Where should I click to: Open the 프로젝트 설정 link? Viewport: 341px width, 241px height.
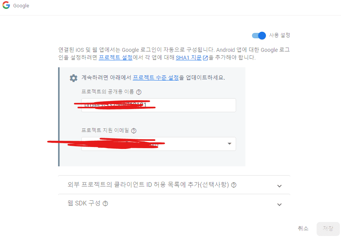(115, 58)
